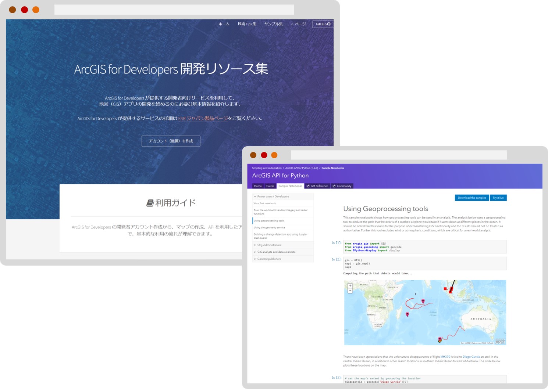Switch to the Guide tab

(x=270, y=186)
